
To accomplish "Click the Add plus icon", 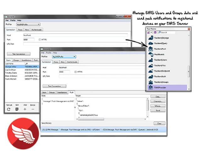I will (25, 109).
